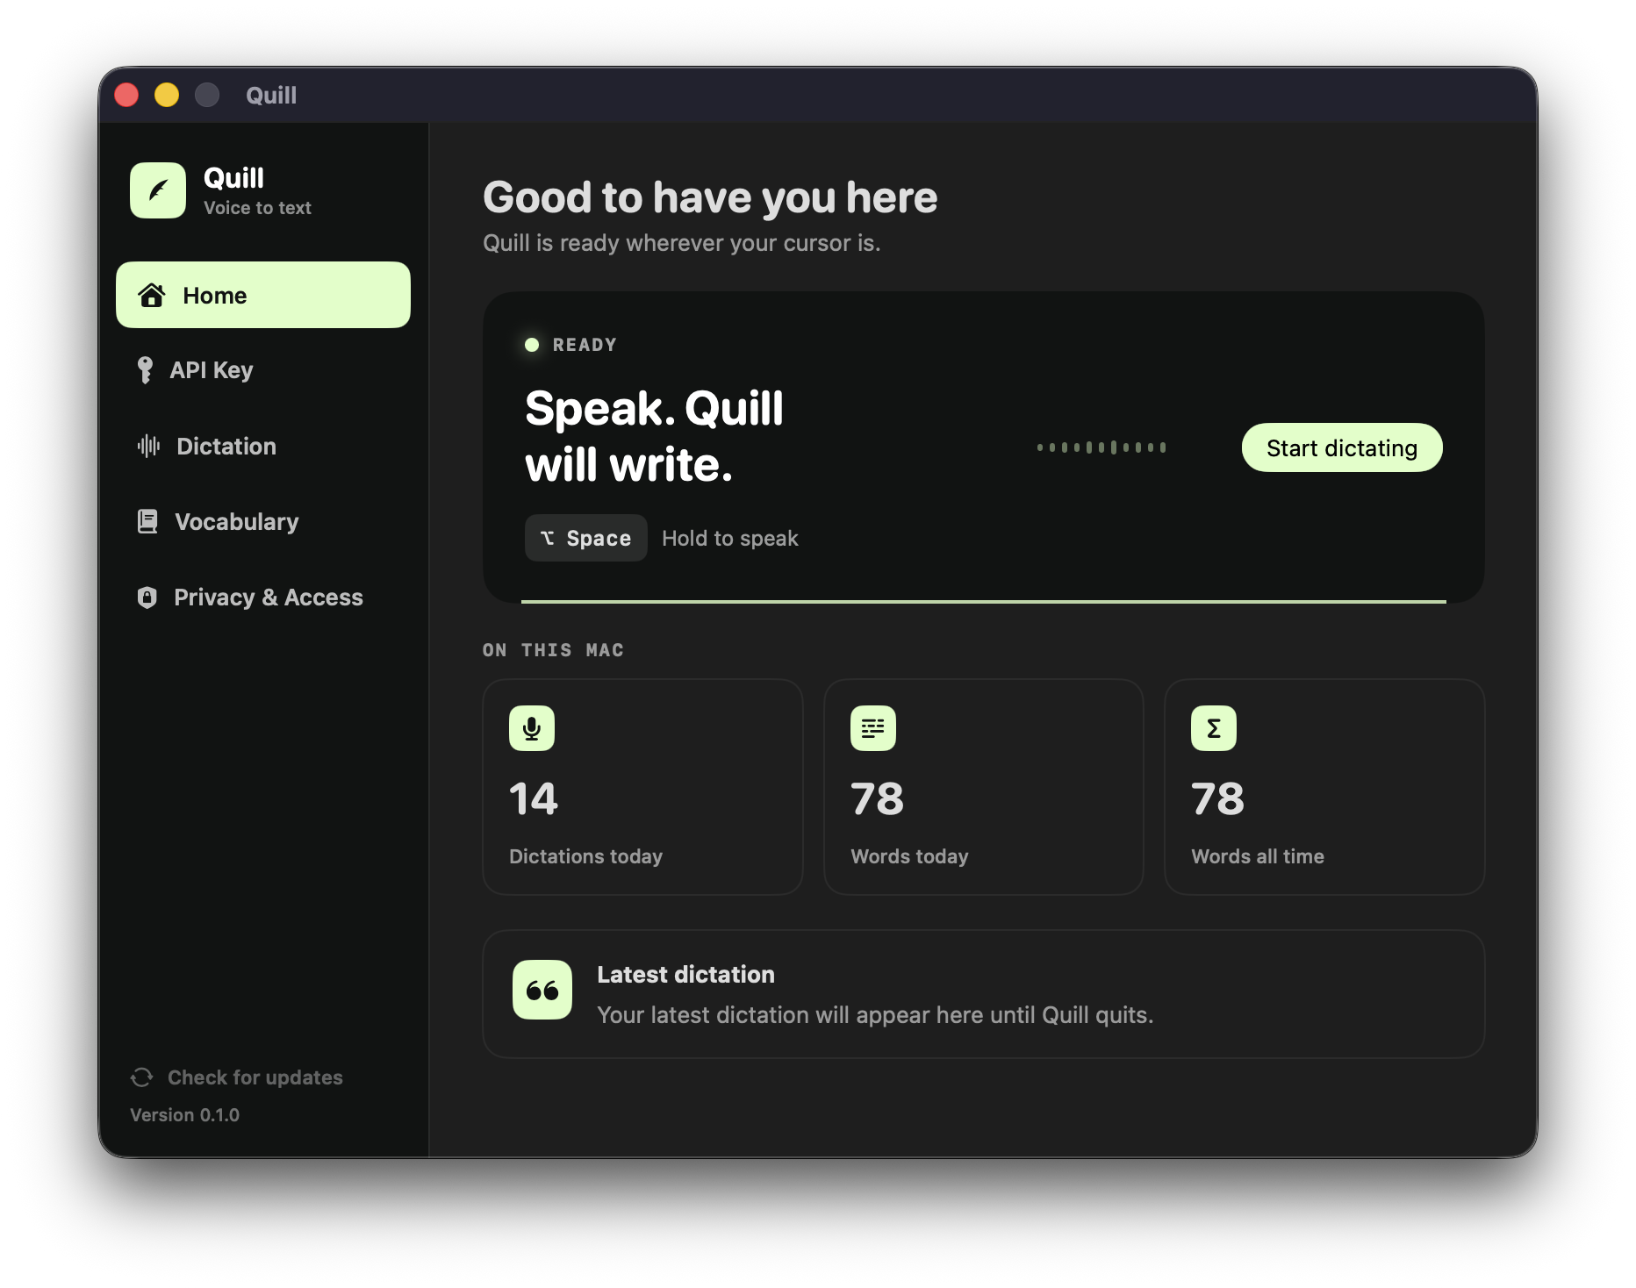The width and height of the screenshot is (1636, 1288).
Task: Go to the Dictation settings page
Action: (x=263, y=446)
